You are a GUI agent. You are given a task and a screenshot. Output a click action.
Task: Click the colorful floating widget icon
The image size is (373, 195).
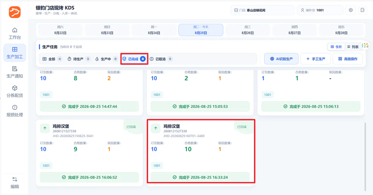[365, 45]
